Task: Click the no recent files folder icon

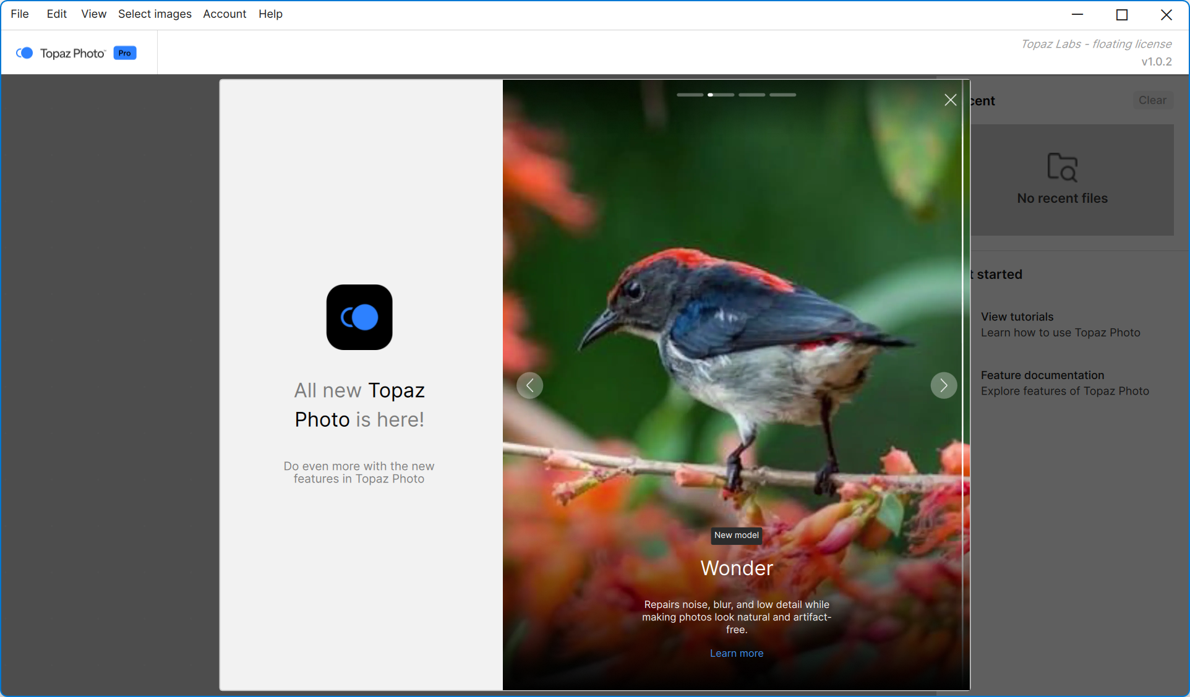Action: 1062,167
